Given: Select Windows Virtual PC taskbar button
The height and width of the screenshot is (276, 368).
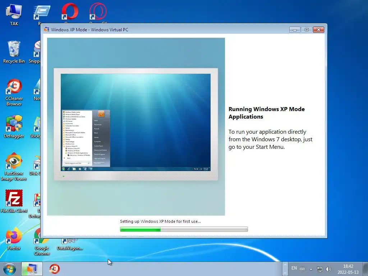Looking at the screenshot, I should click(x=32, y=269).
